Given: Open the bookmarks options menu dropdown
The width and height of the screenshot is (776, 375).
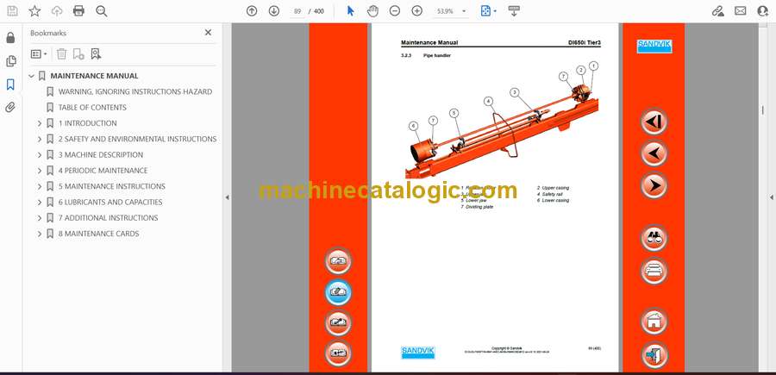Looking at the screenshot, I should point(39,54).
